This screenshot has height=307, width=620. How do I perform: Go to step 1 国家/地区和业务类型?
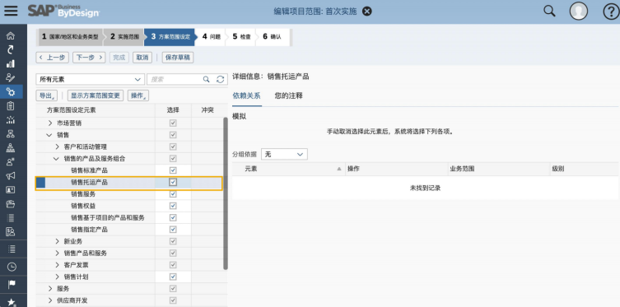pos(70,37)
